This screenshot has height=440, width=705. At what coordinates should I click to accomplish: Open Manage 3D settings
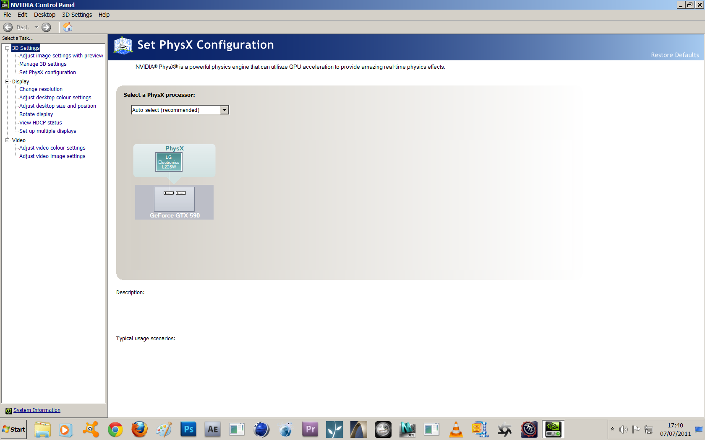tap(43, 64)
